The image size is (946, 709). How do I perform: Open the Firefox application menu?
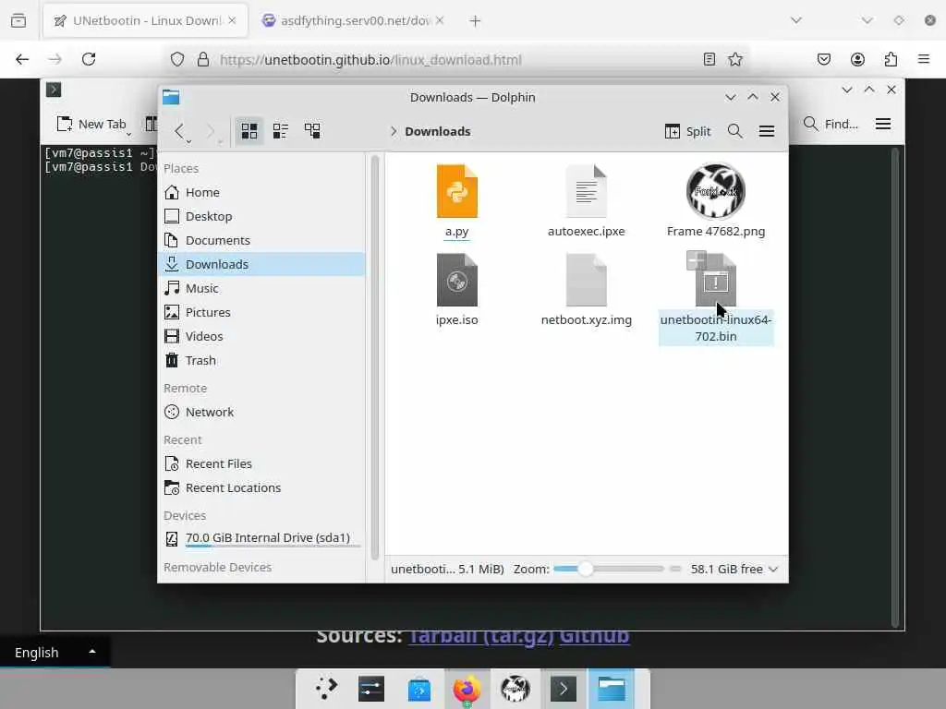point(924,59)
